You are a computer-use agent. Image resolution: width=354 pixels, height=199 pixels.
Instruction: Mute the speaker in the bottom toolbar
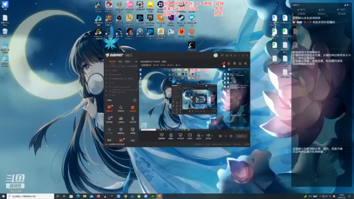point(208,136)
